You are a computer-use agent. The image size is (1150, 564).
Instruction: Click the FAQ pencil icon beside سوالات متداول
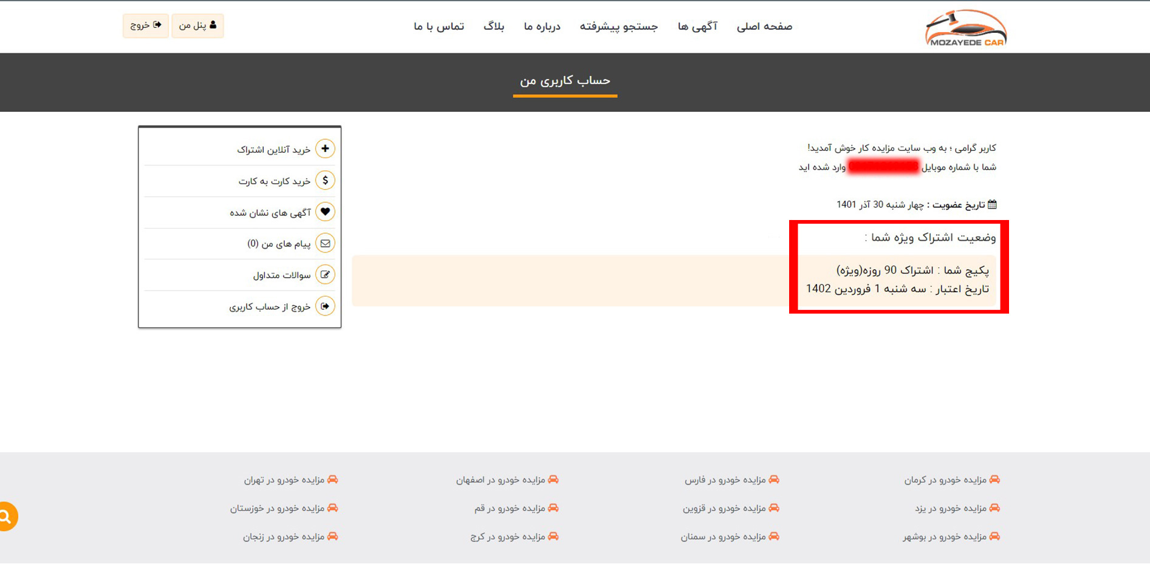(x=326, y=275)
